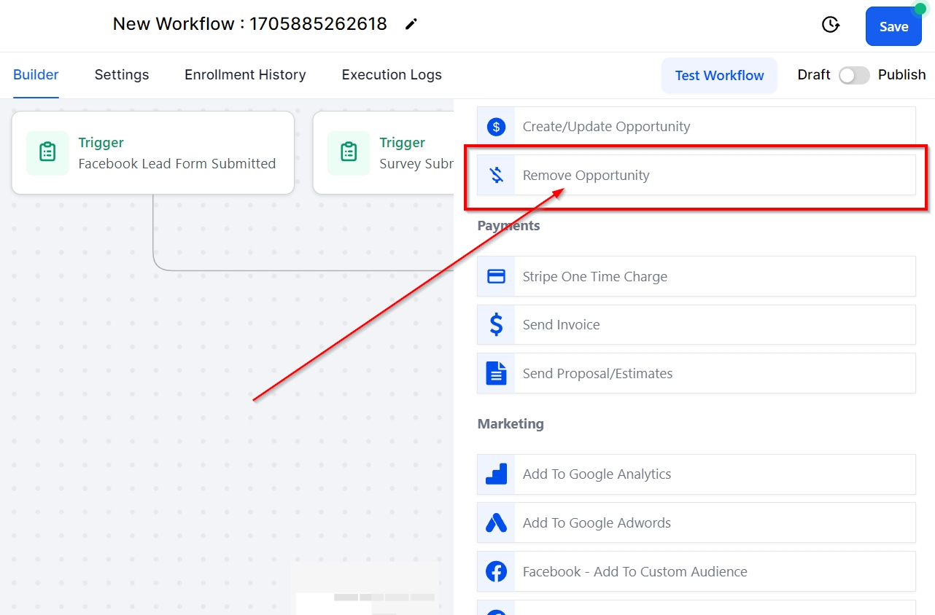
Task: Click the Test Workflow button
Action: pos(719,76)
